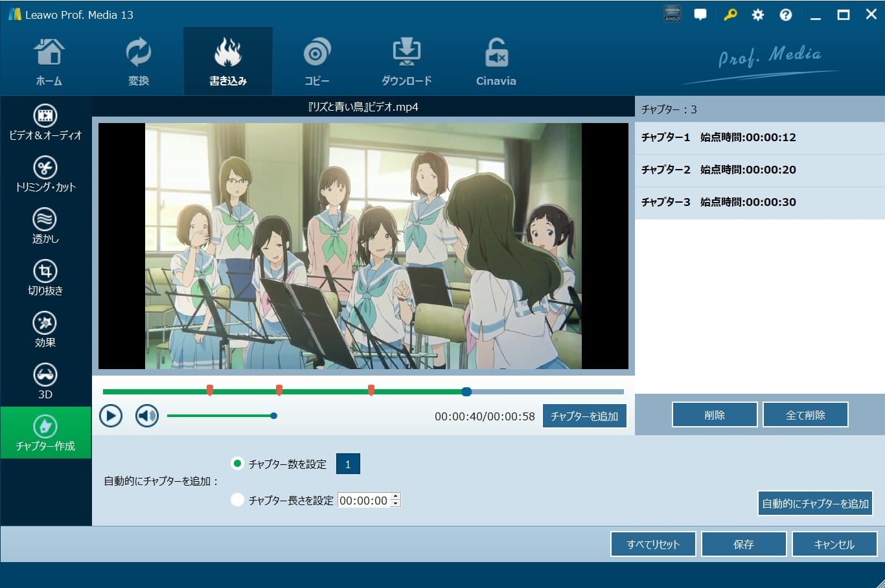885x588 pixels.
Task: Mute the audio with speaker icon
Action: pyautogui.click(x=147, y=416)
